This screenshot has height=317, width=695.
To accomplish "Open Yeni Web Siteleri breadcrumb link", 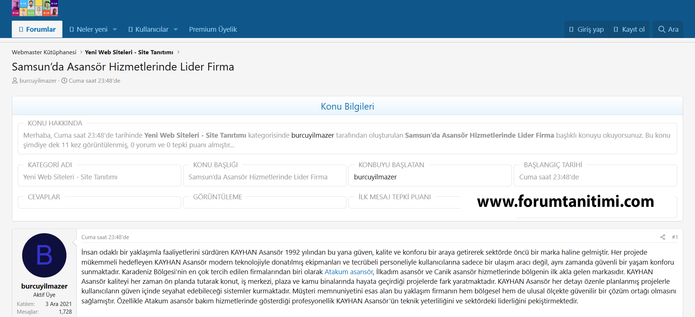I will click(129, 52).
